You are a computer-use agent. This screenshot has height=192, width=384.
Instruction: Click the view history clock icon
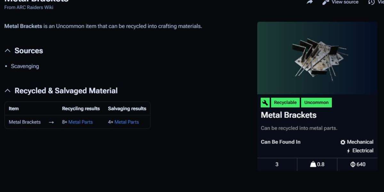372,2
